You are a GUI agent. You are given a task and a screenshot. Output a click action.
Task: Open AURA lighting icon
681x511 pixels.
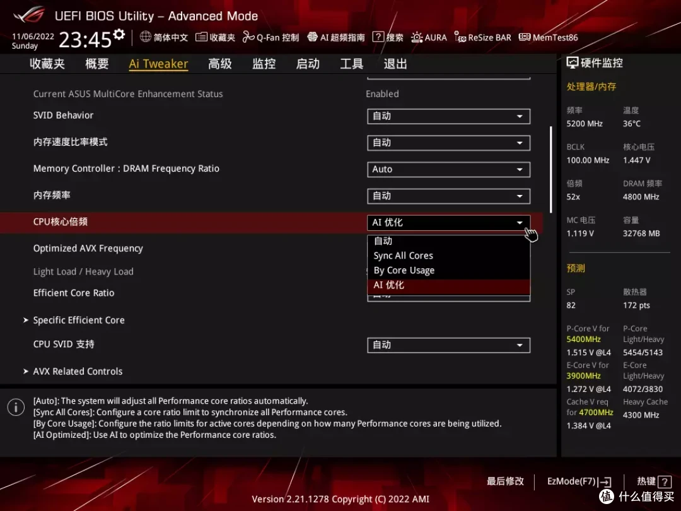pos(417,37)
